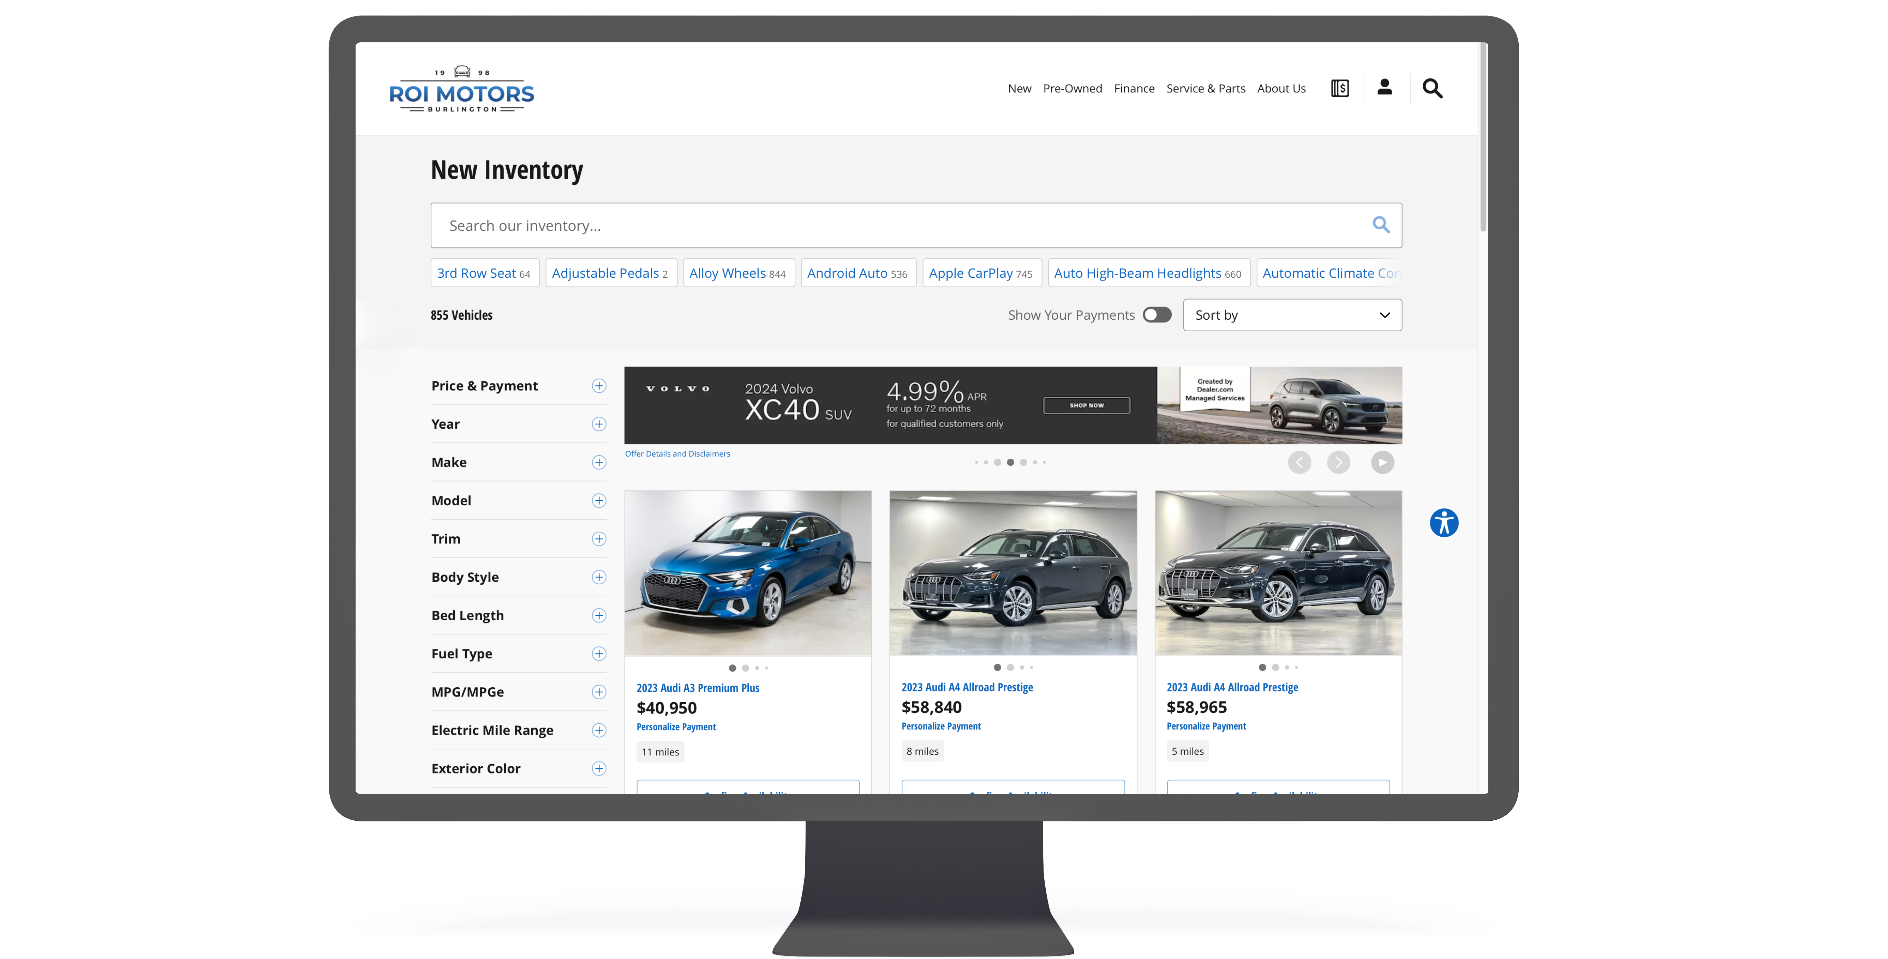Click the 11 miles badge
The height and width of the screenshot is (959, 1888).
click(661, 752)
